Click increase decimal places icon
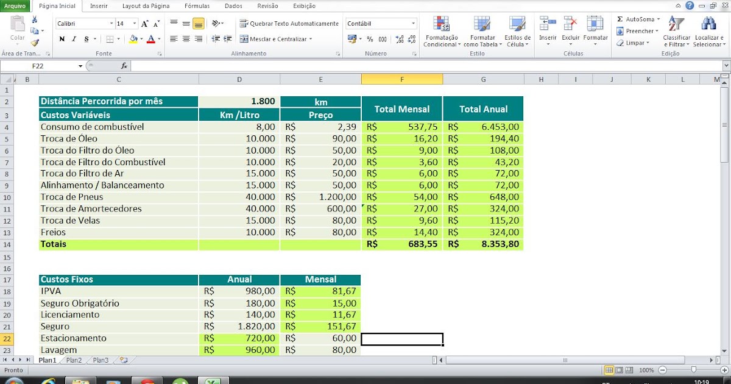The image size is (731, 384). [x=399, y=39]
